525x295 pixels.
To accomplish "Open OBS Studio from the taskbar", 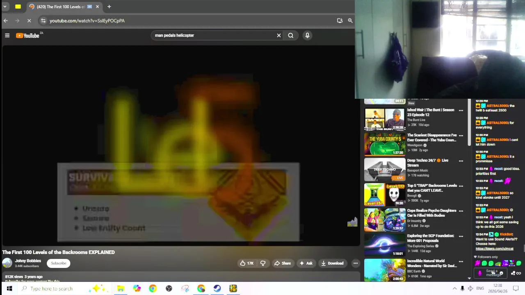I will click(169, 288).
